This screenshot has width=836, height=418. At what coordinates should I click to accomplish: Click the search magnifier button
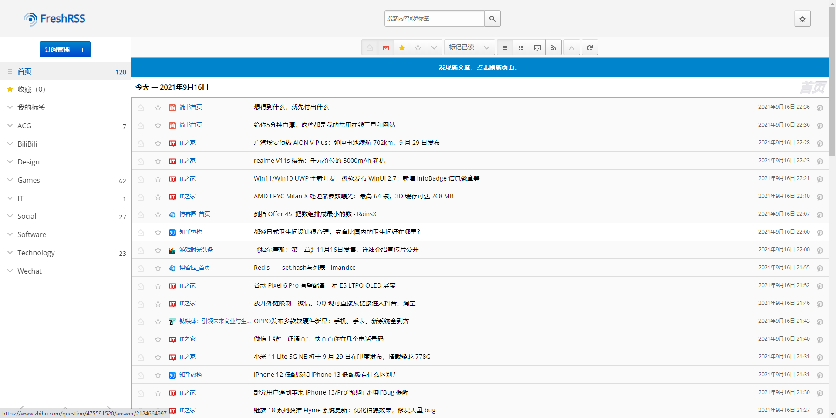point(492,19)
